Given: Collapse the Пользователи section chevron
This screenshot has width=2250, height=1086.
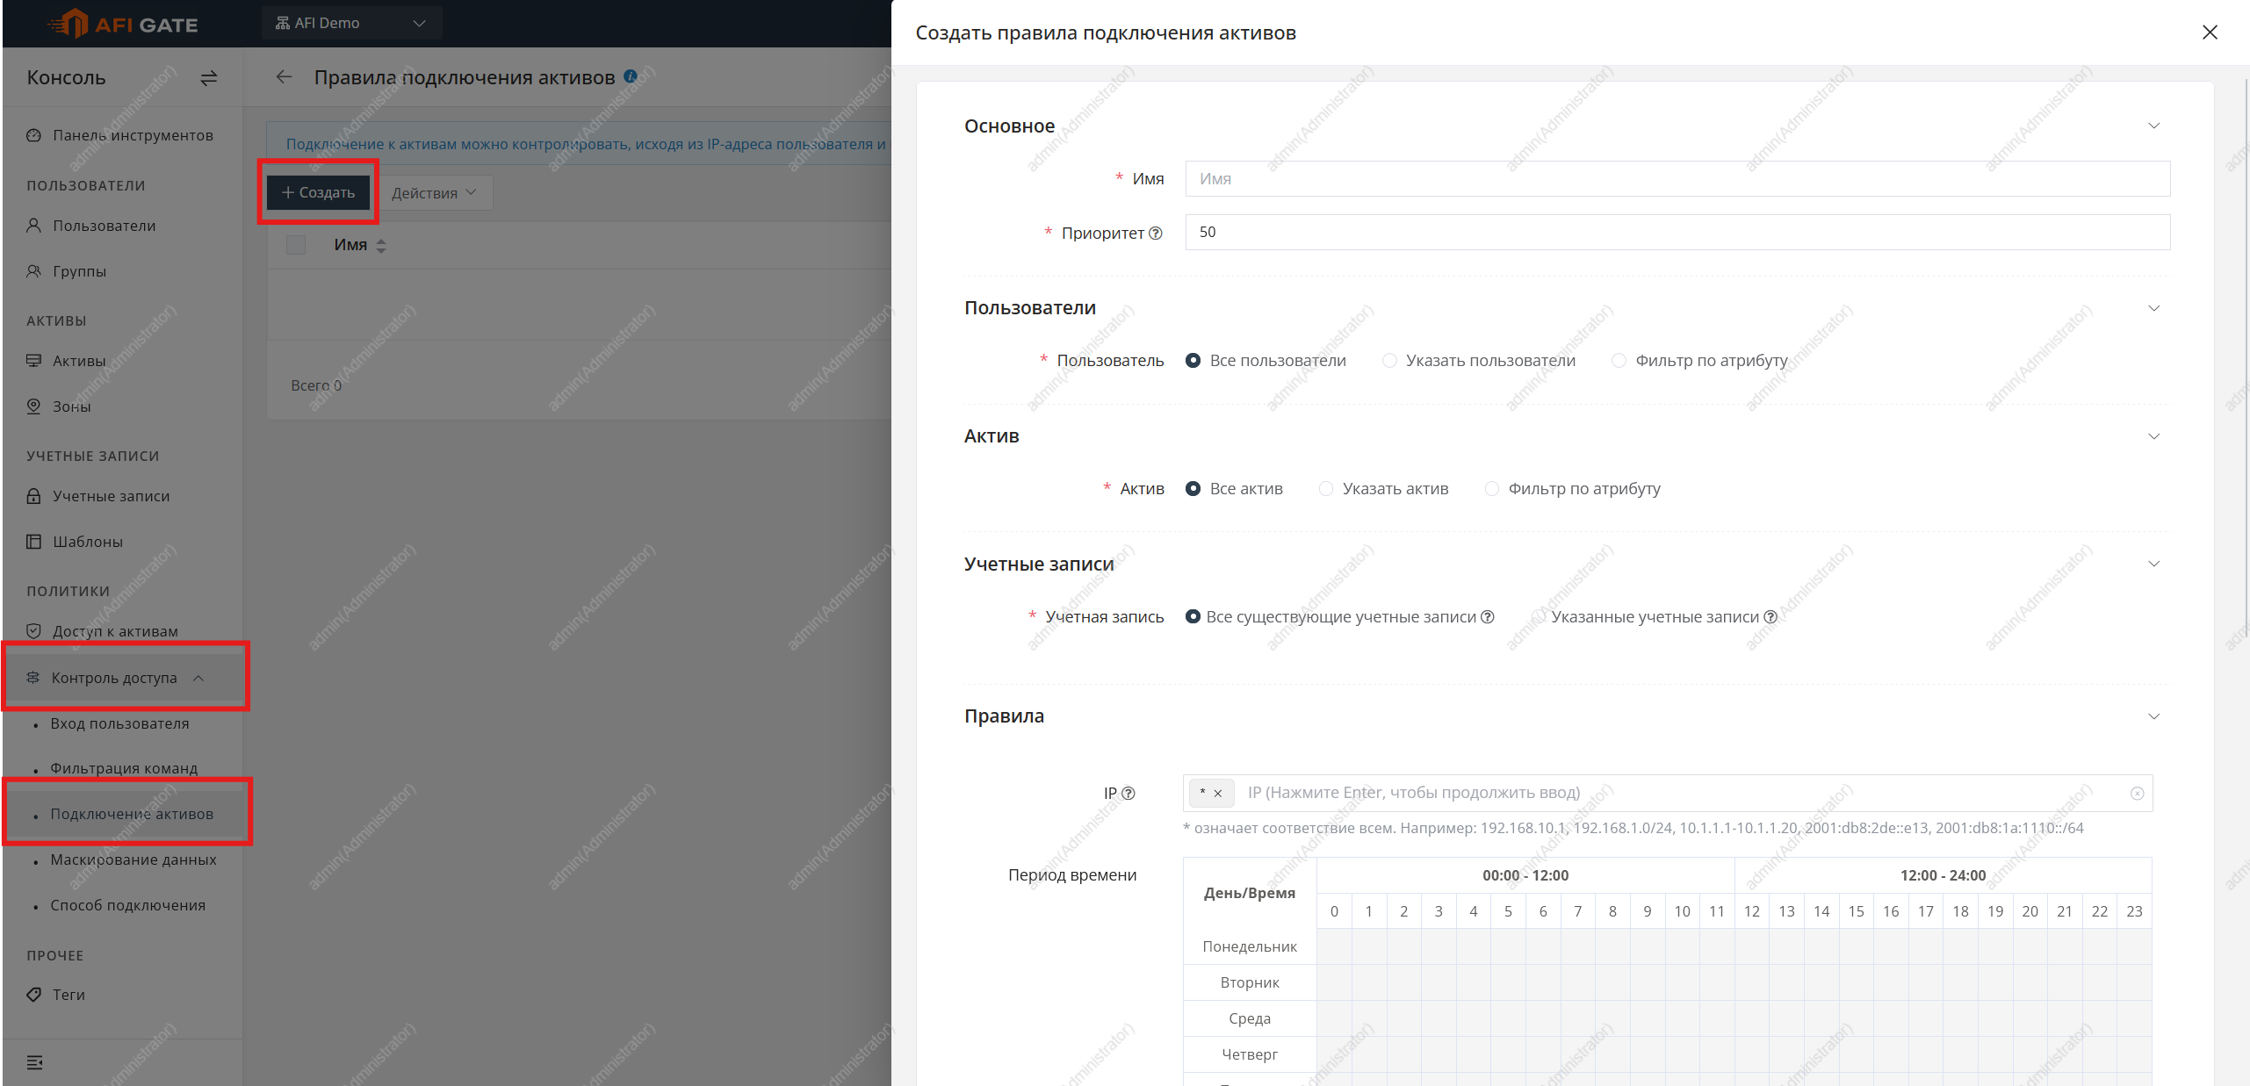Looking at the screenshot, I should 2153,308.
